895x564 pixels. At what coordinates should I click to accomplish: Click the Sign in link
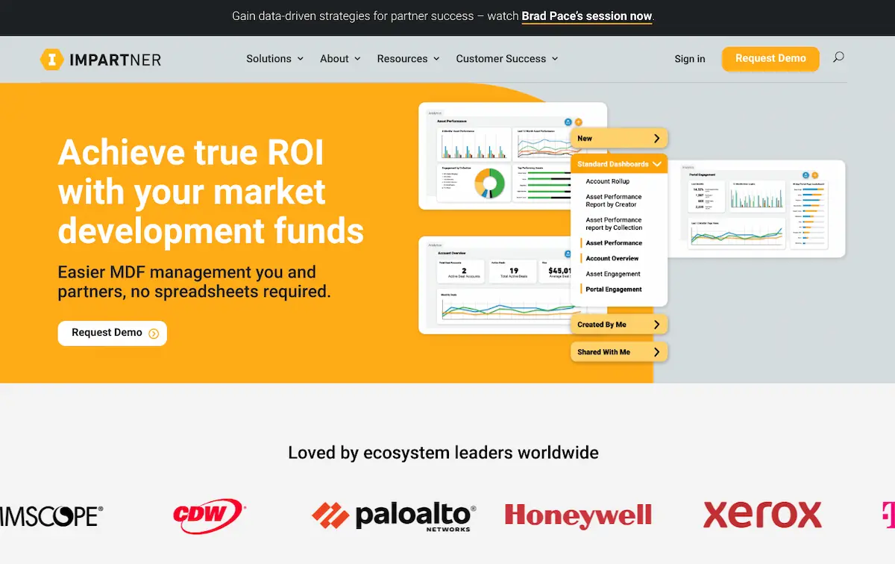click(x=690, y=59)
